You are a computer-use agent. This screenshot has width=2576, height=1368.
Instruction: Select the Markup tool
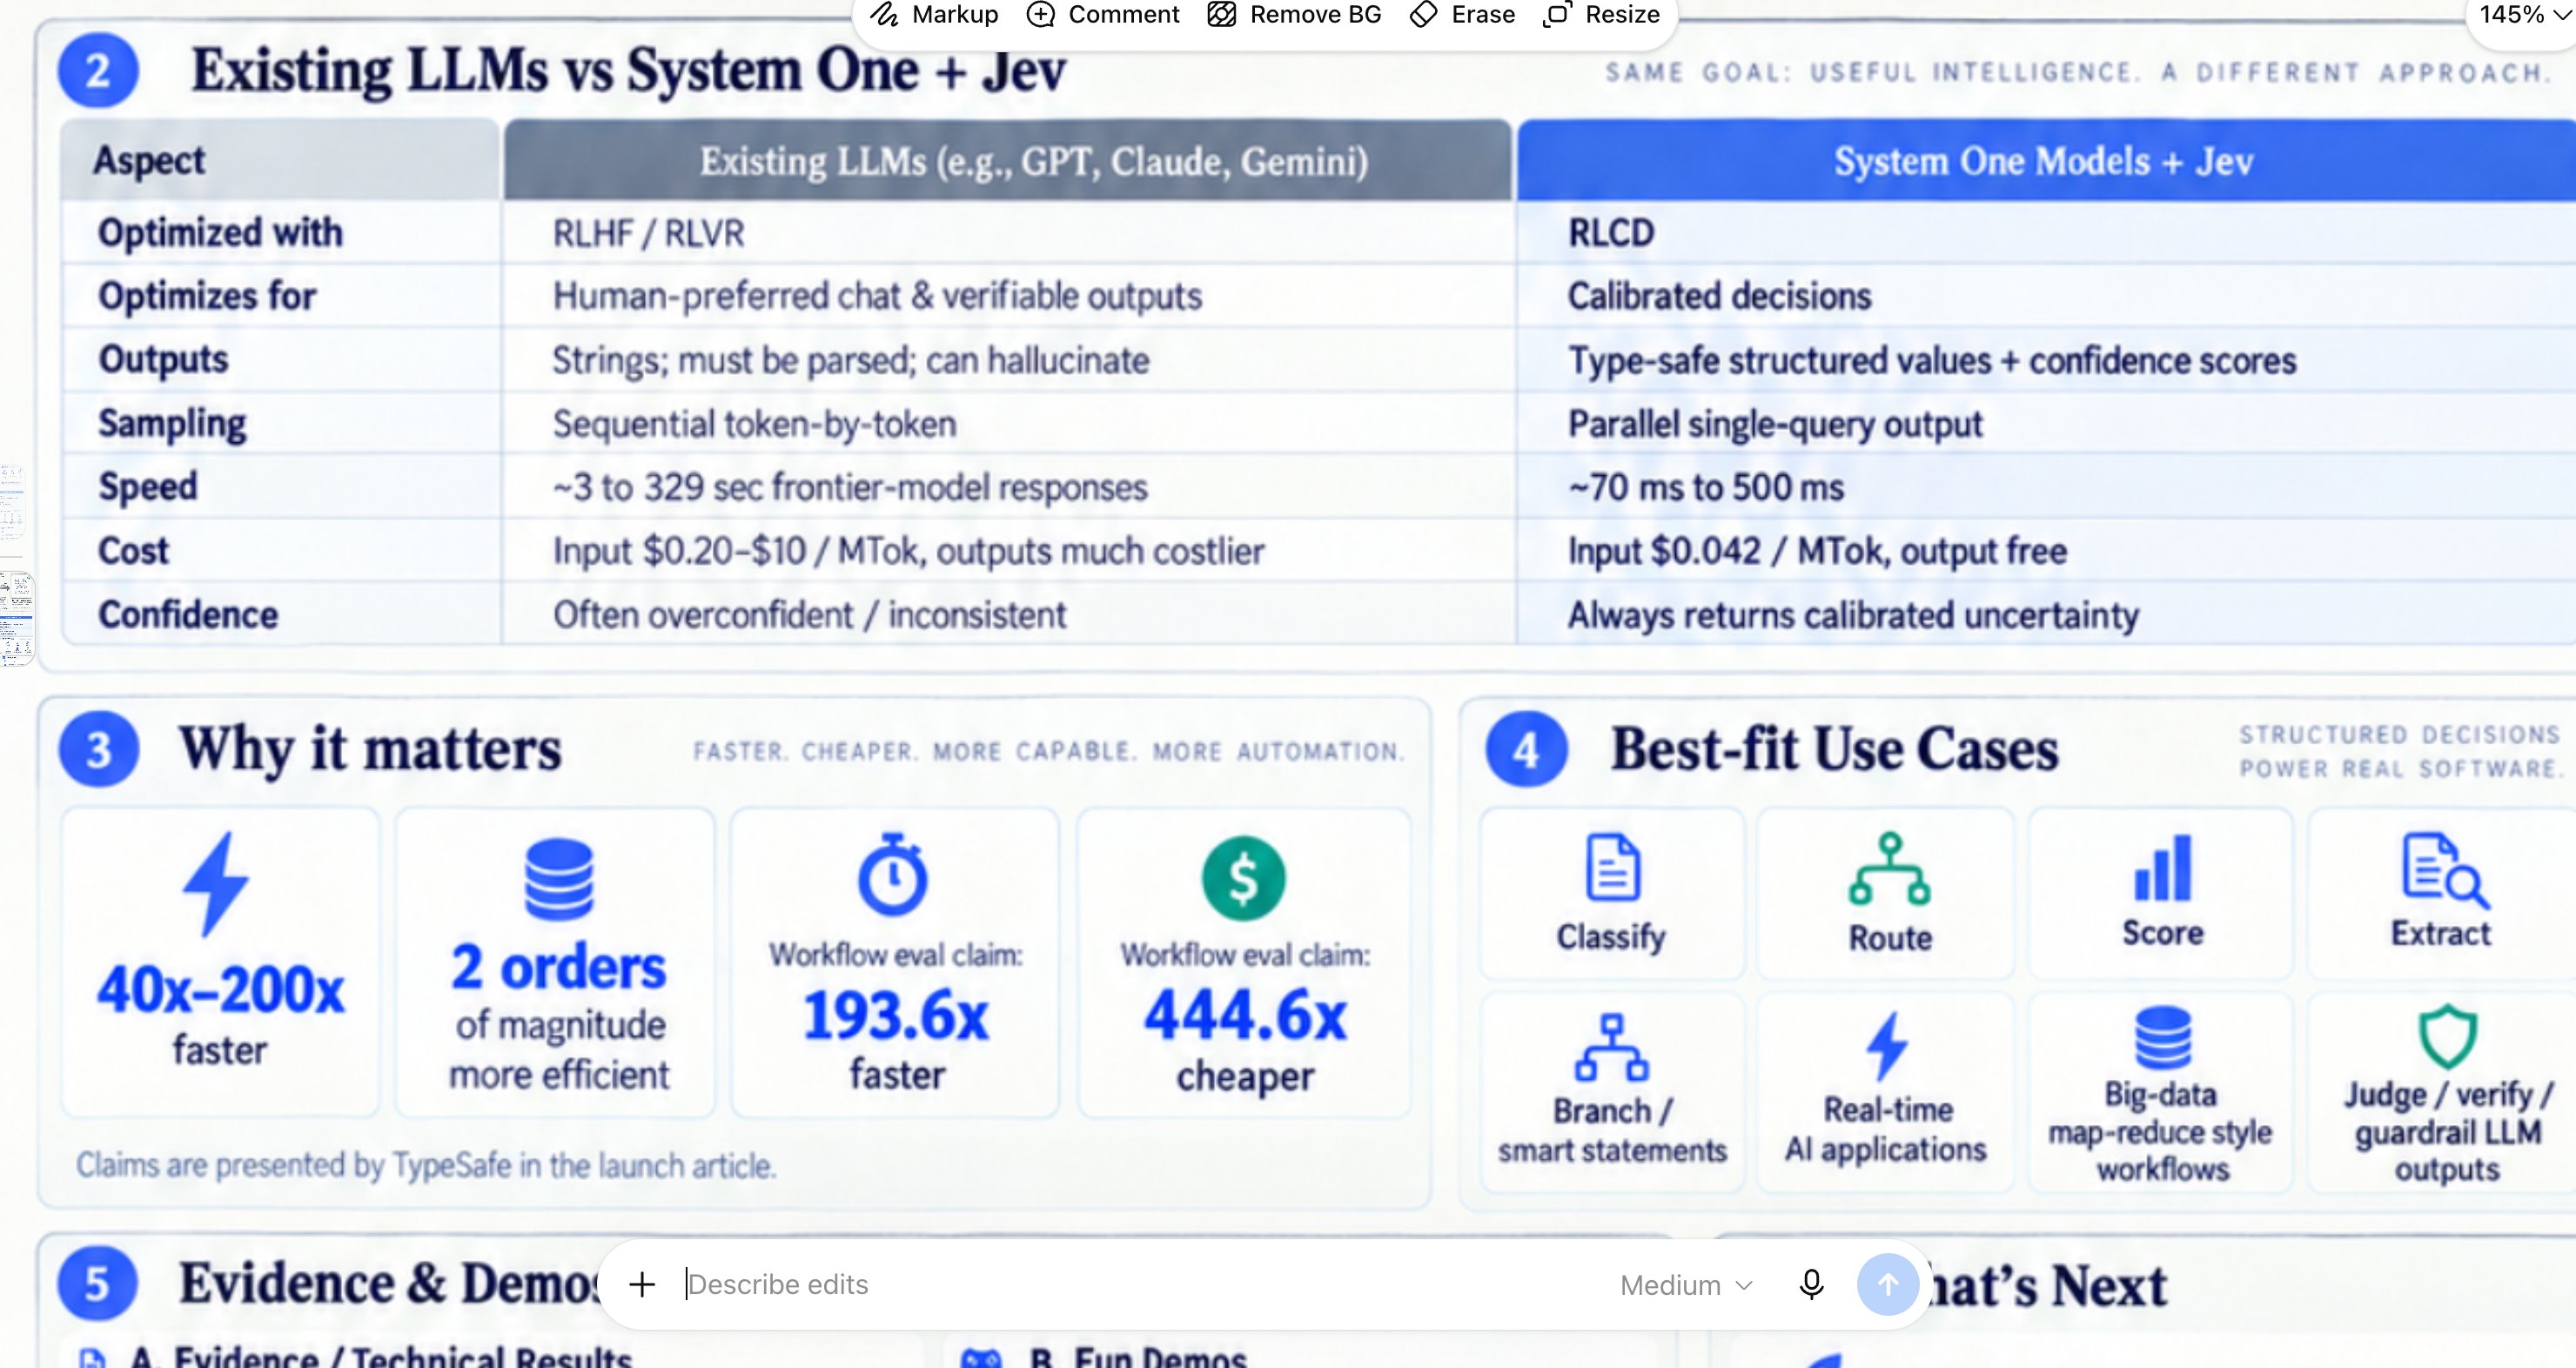[x=934, y=15]
